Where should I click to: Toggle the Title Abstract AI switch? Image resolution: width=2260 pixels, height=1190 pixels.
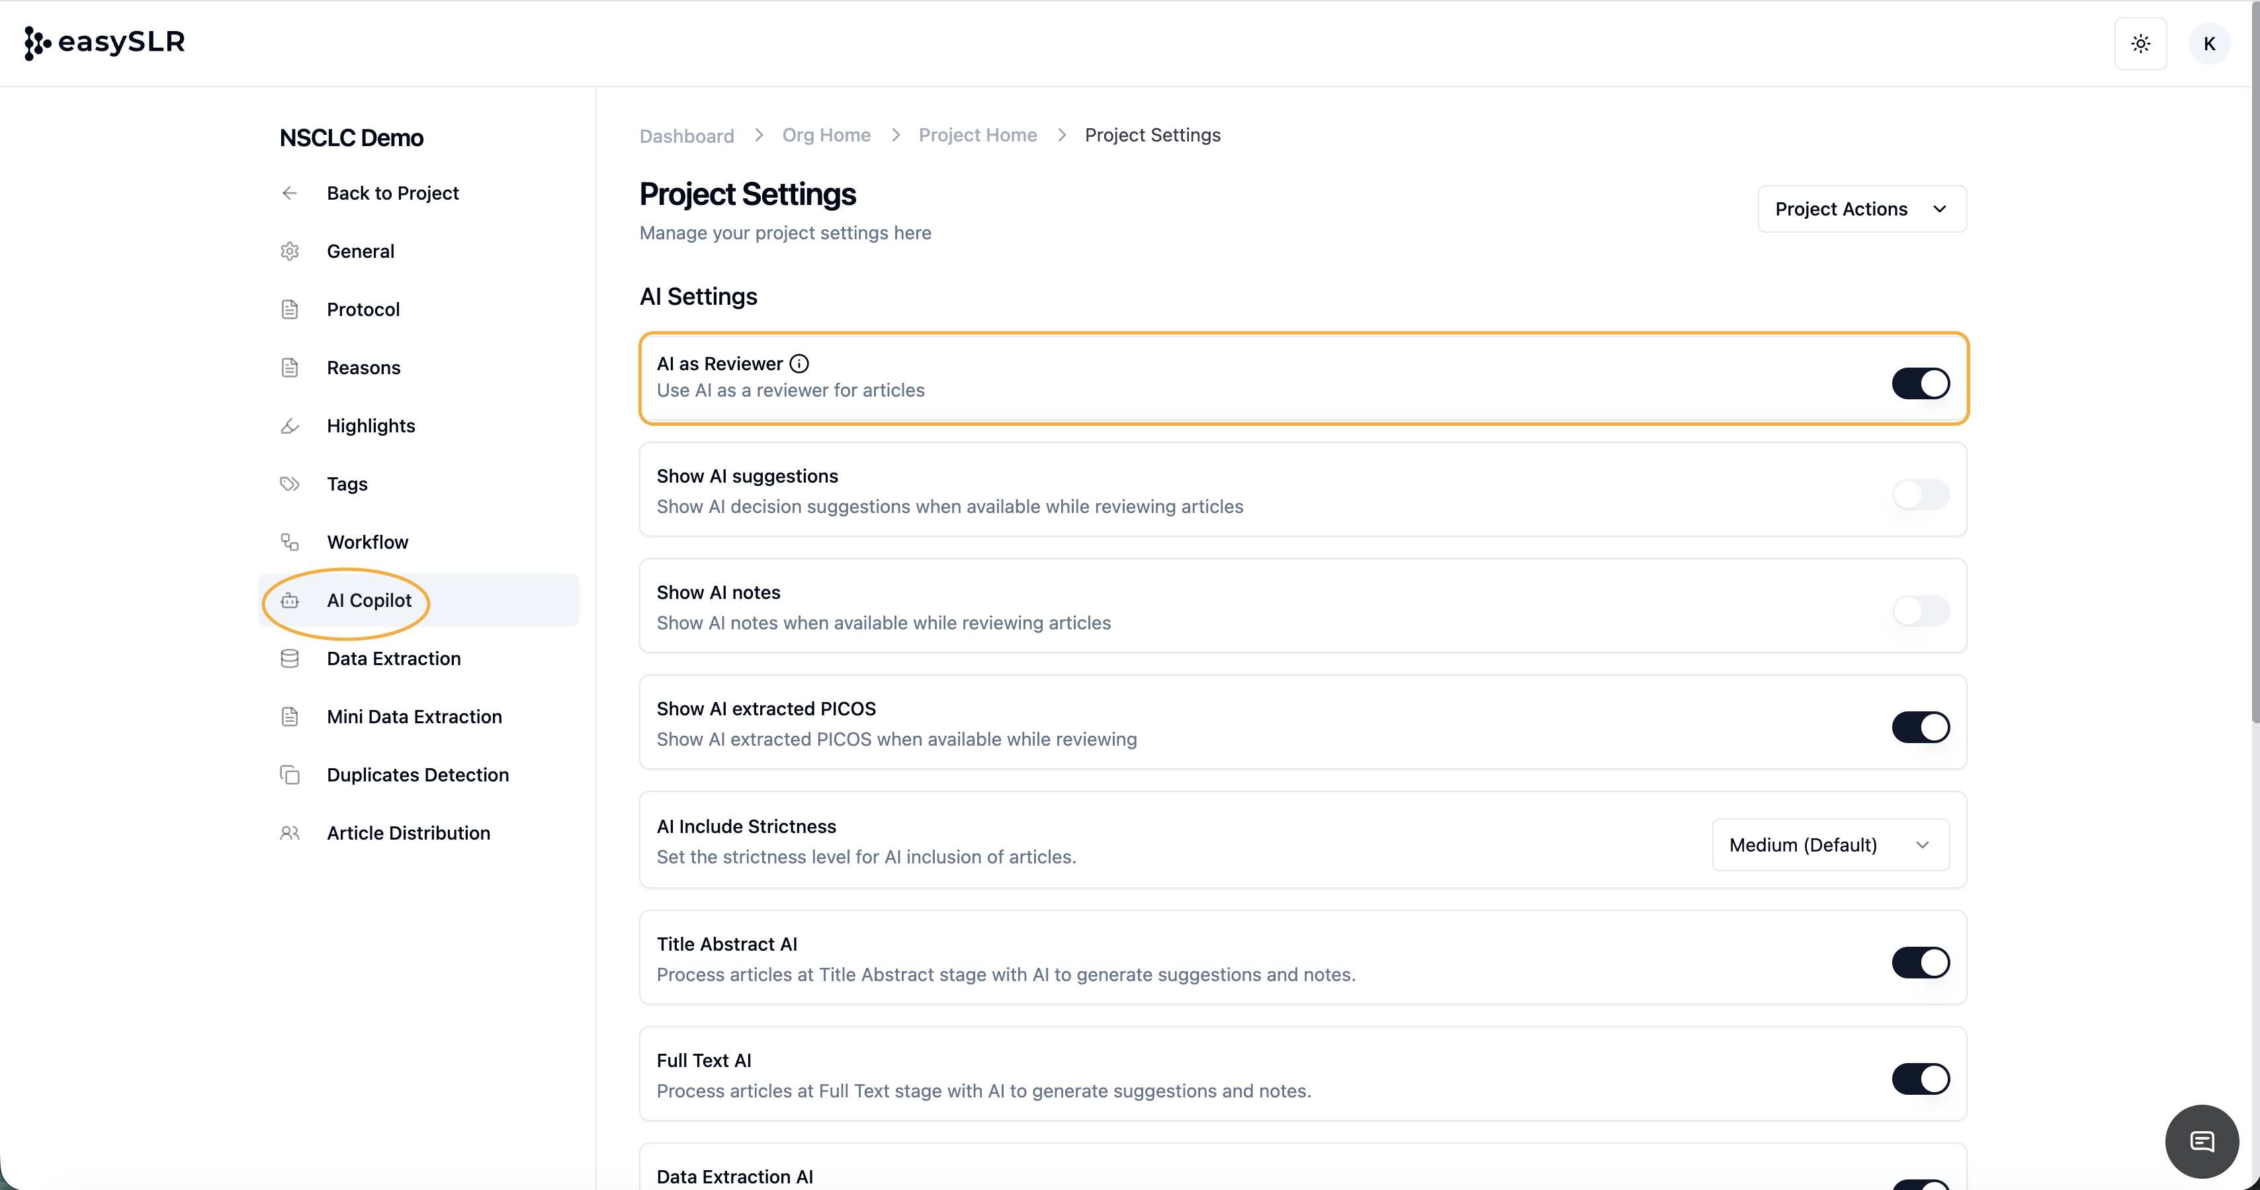point(1919,962)
